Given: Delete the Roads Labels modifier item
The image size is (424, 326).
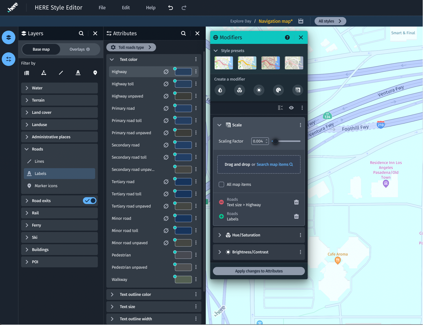Looking at the screenshot, I should pos(296,217).
